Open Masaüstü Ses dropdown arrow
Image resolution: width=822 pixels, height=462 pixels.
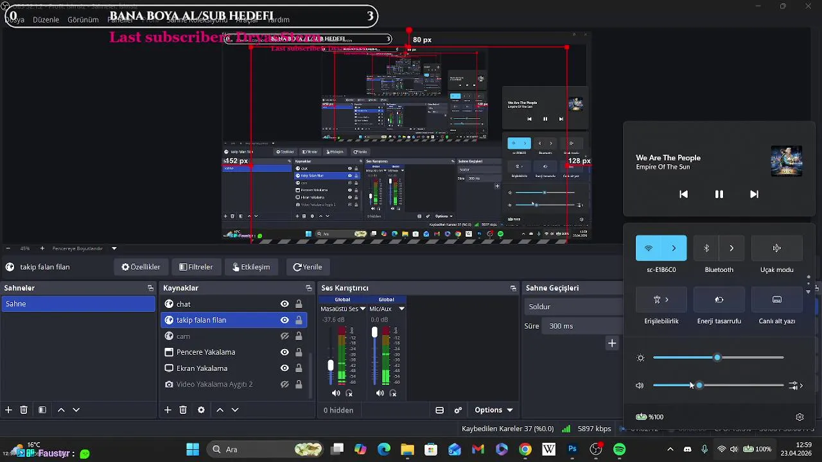[363, 309]
